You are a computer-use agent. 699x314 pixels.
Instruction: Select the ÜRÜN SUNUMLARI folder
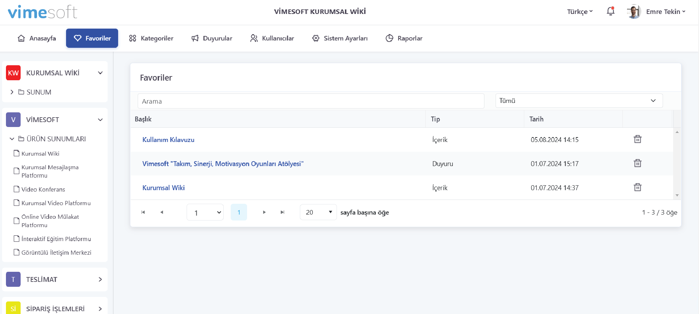(52, 139)
